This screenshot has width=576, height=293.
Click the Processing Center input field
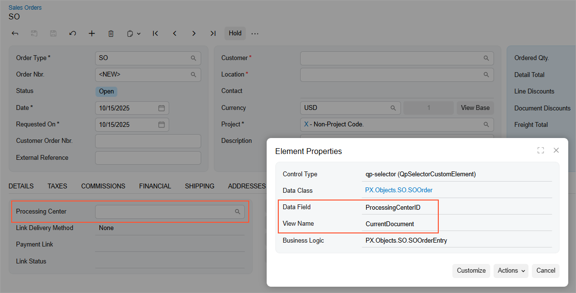click(170, 212)
